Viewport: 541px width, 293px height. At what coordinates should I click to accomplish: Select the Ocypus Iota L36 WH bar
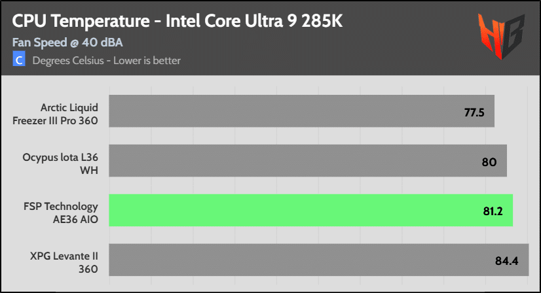pyautogui.click(x=308, y=161)
